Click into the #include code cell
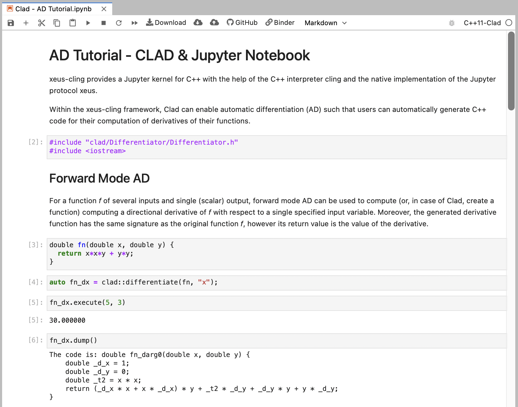This screenshot has width=518, height=407. (277, 147)
